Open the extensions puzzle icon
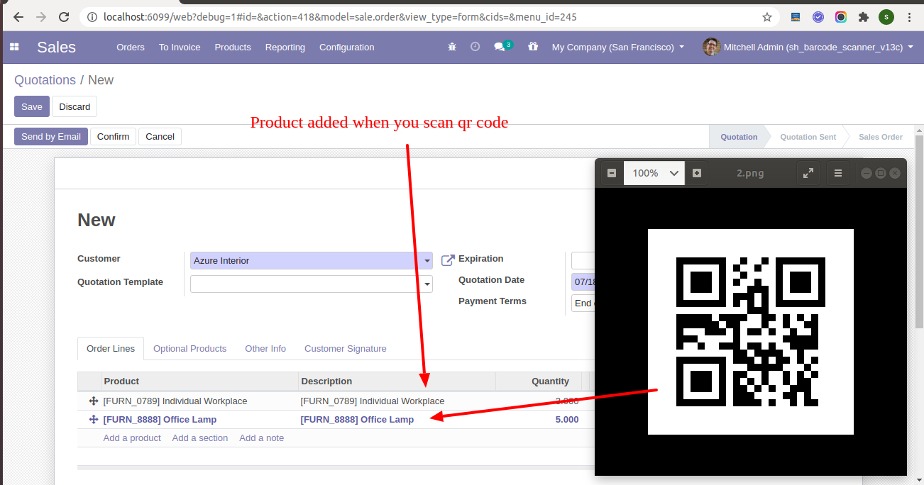The width and height of the screenshot is (924, 485). pos(864,16)
